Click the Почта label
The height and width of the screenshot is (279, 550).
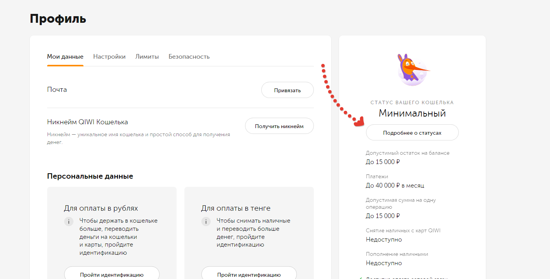pos(57,90)
